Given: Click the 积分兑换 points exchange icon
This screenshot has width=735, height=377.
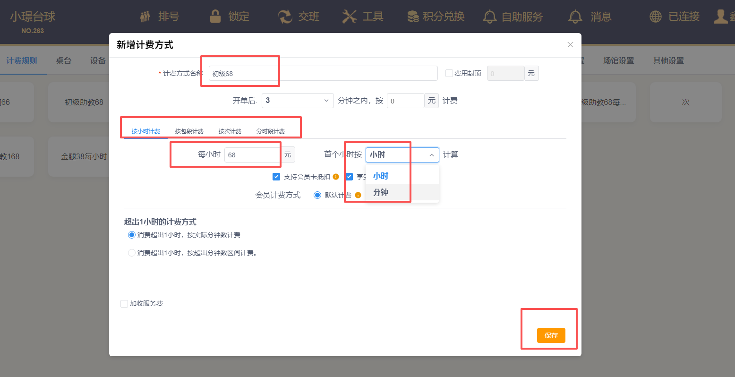Looking at the screenshot, I should point(413,17).
